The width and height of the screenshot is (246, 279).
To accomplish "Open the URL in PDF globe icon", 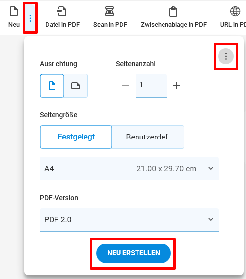I will (235, 11).
